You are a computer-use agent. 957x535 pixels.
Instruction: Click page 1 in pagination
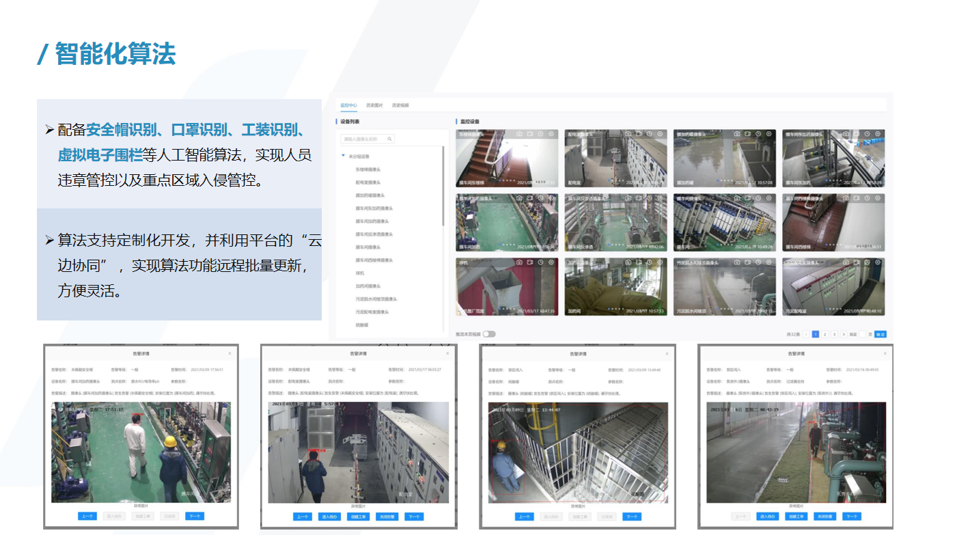[816, 334]
